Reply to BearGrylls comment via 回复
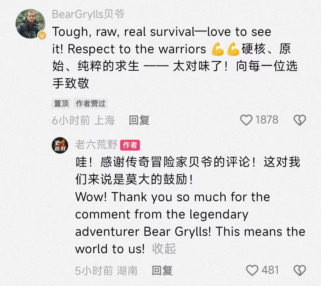Viewport: 321px width, 286px height. [139, 120]
